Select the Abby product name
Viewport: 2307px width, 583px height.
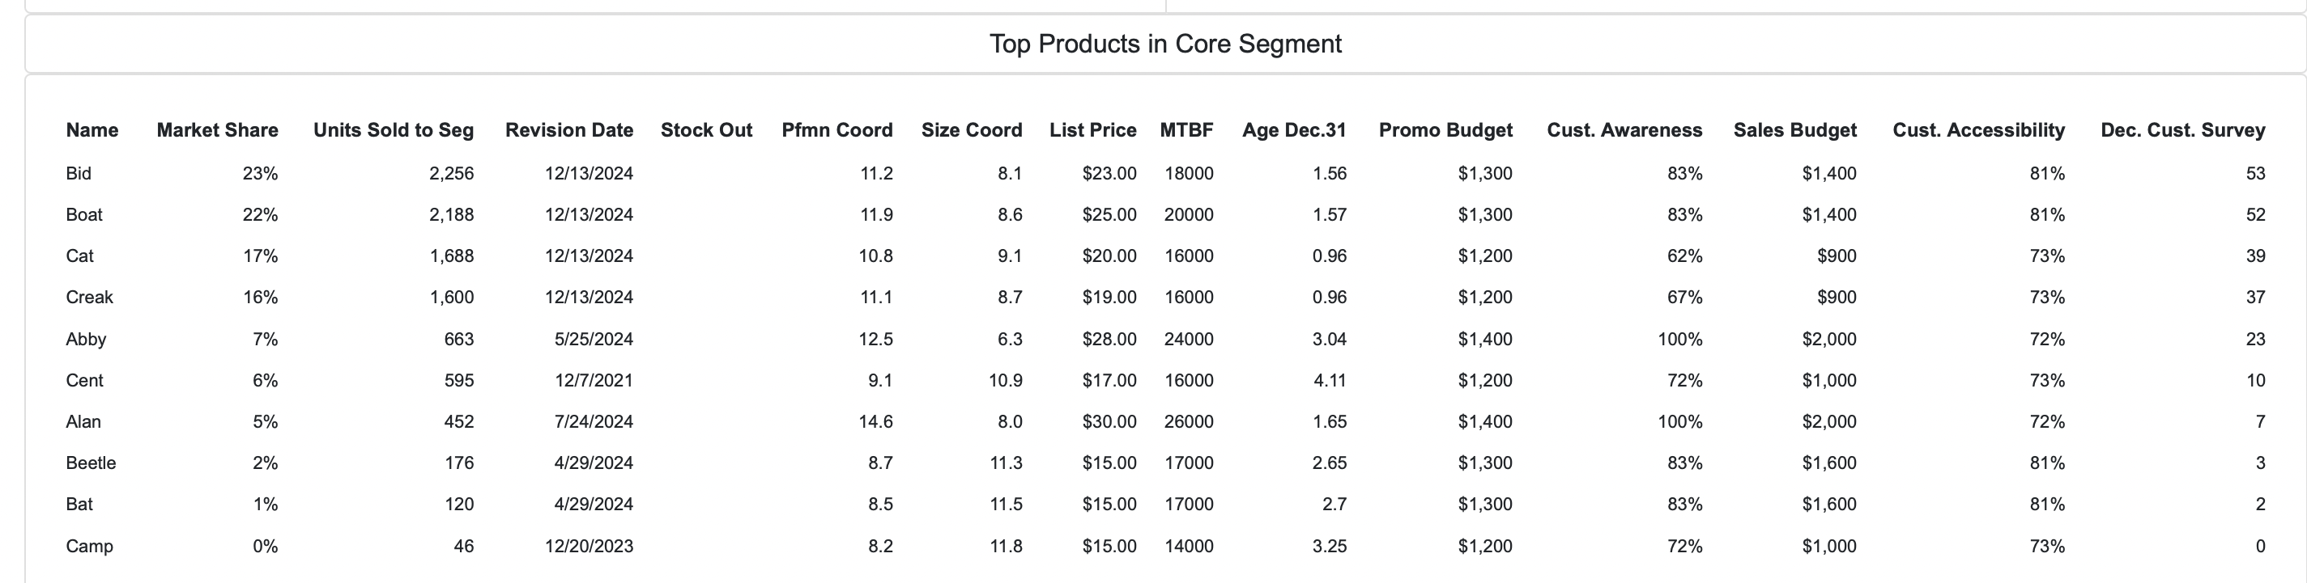click(x=86, y=339)
